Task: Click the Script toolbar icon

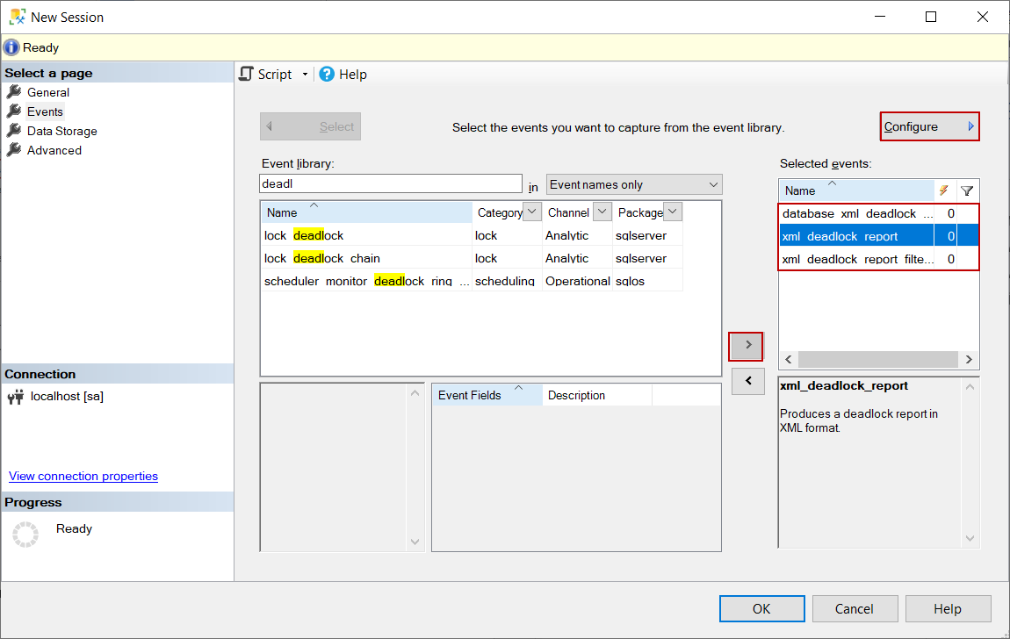Action: coord(247,75)
